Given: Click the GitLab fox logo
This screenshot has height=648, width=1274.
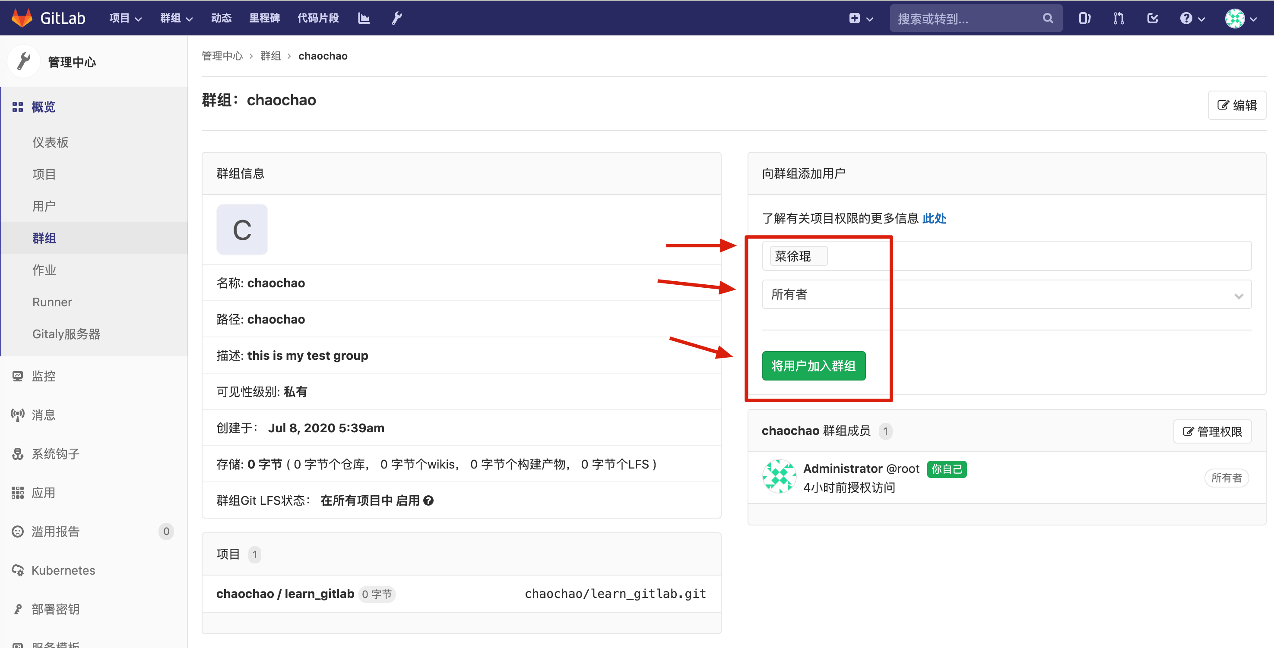Looking at the screenshot, I should click(x=22, y=18).
